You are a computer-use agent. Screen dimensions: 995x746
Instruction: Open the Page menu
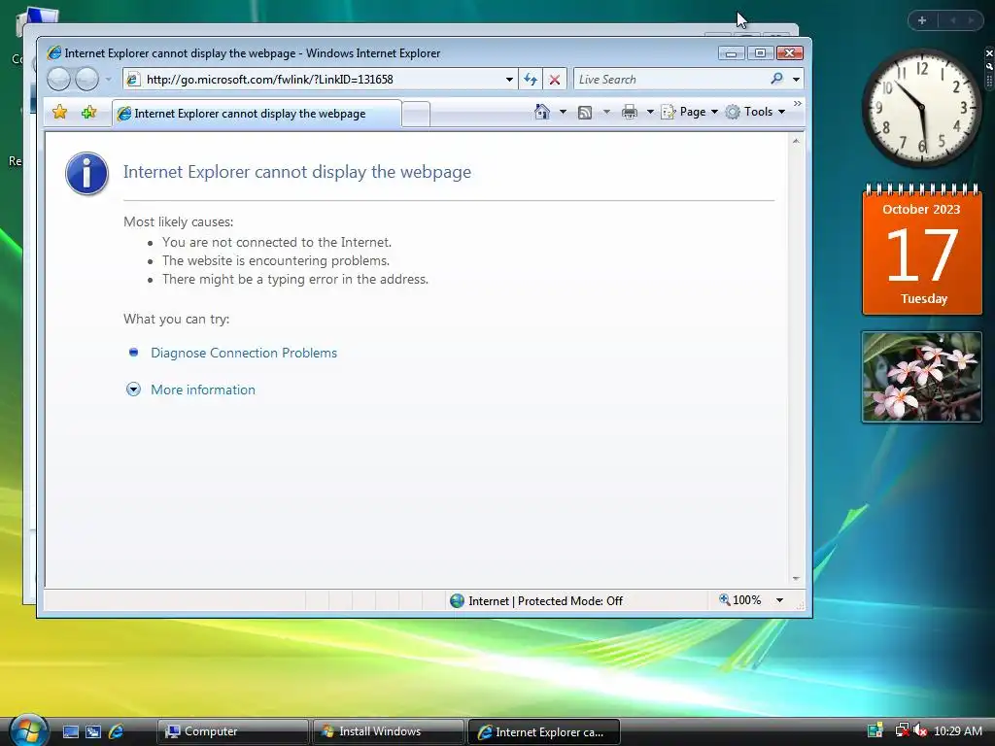click(690, 112)
